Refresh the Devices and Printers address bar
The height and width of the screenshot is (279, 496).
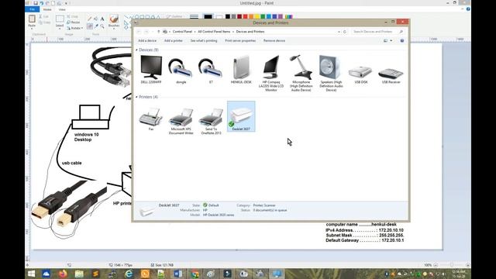coord(345,32)
